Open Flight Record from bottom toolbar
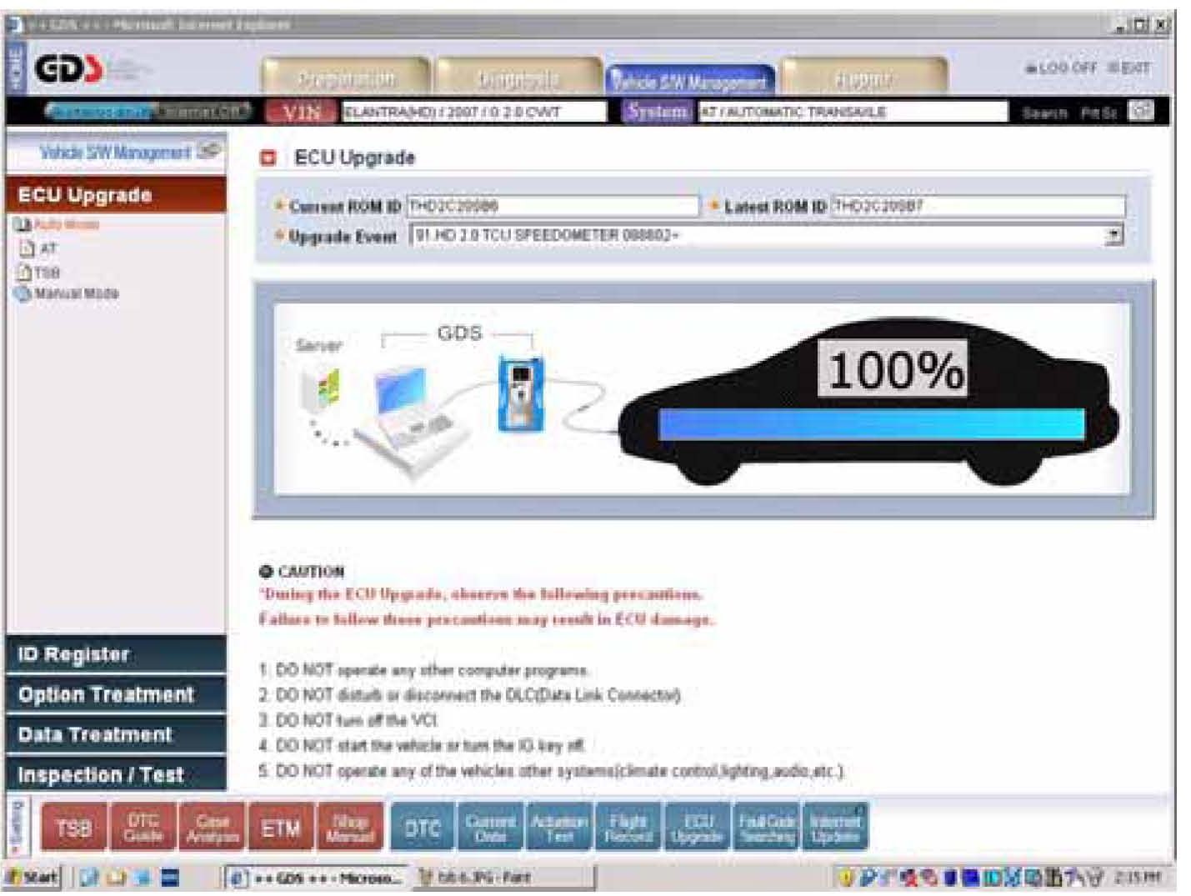 click(x=628, y=827)
